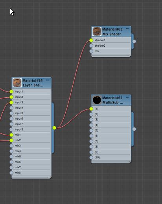Select the Material #25 title text
The width and height of the screenshot is (162, 204).
point(33,80)
